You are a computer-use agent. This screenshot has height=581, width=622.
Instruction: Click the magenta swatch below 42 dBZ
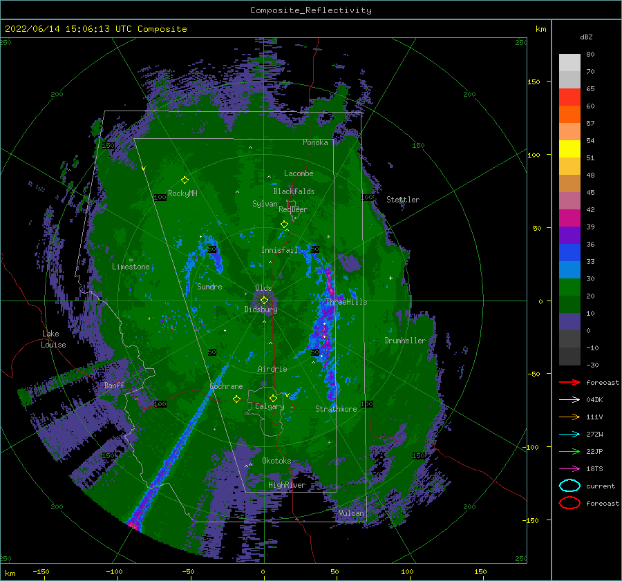[569, 218]
